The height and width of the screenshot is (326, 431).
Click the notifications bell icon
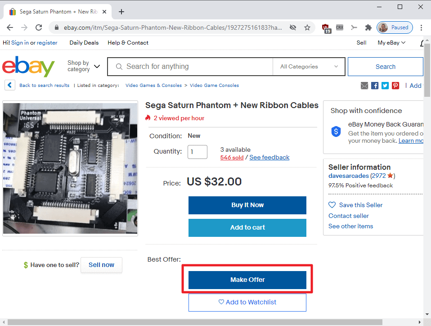(422, 43)
